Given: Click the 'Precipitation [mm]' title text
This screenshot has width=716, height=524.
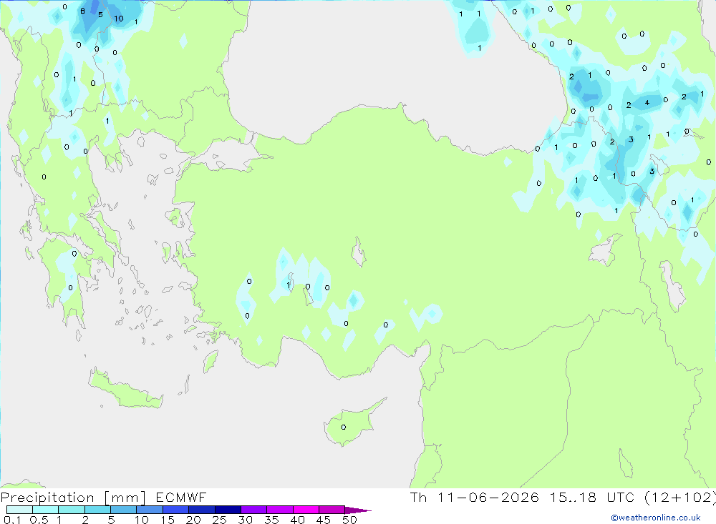Looking at the screenshot, I should point(73,497).
